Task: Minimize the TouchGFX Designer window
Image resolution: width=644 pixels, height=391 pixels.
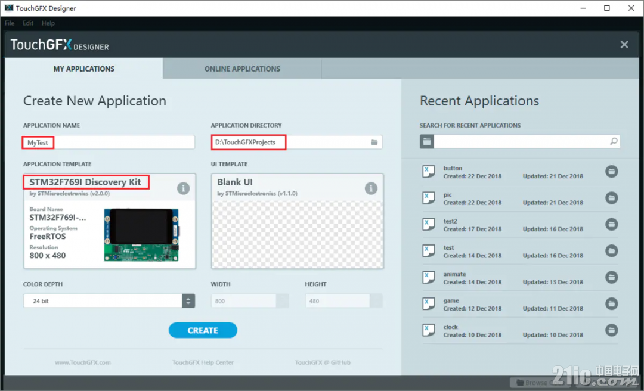Action: click(583, 8)
